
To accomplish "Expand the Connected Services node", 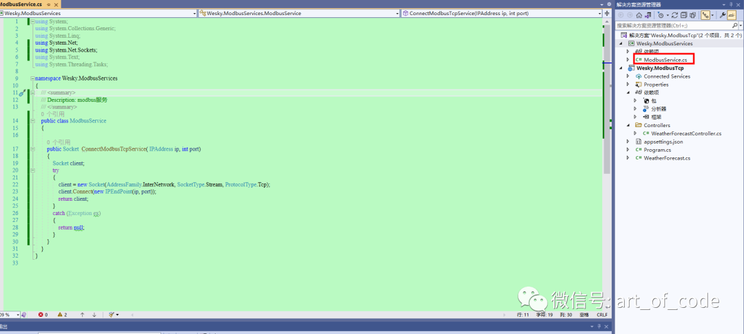I will pos(628,76).
